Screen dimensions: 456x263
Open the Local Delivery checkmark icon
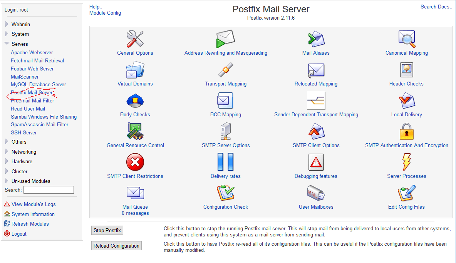click(x=407, y=101)
